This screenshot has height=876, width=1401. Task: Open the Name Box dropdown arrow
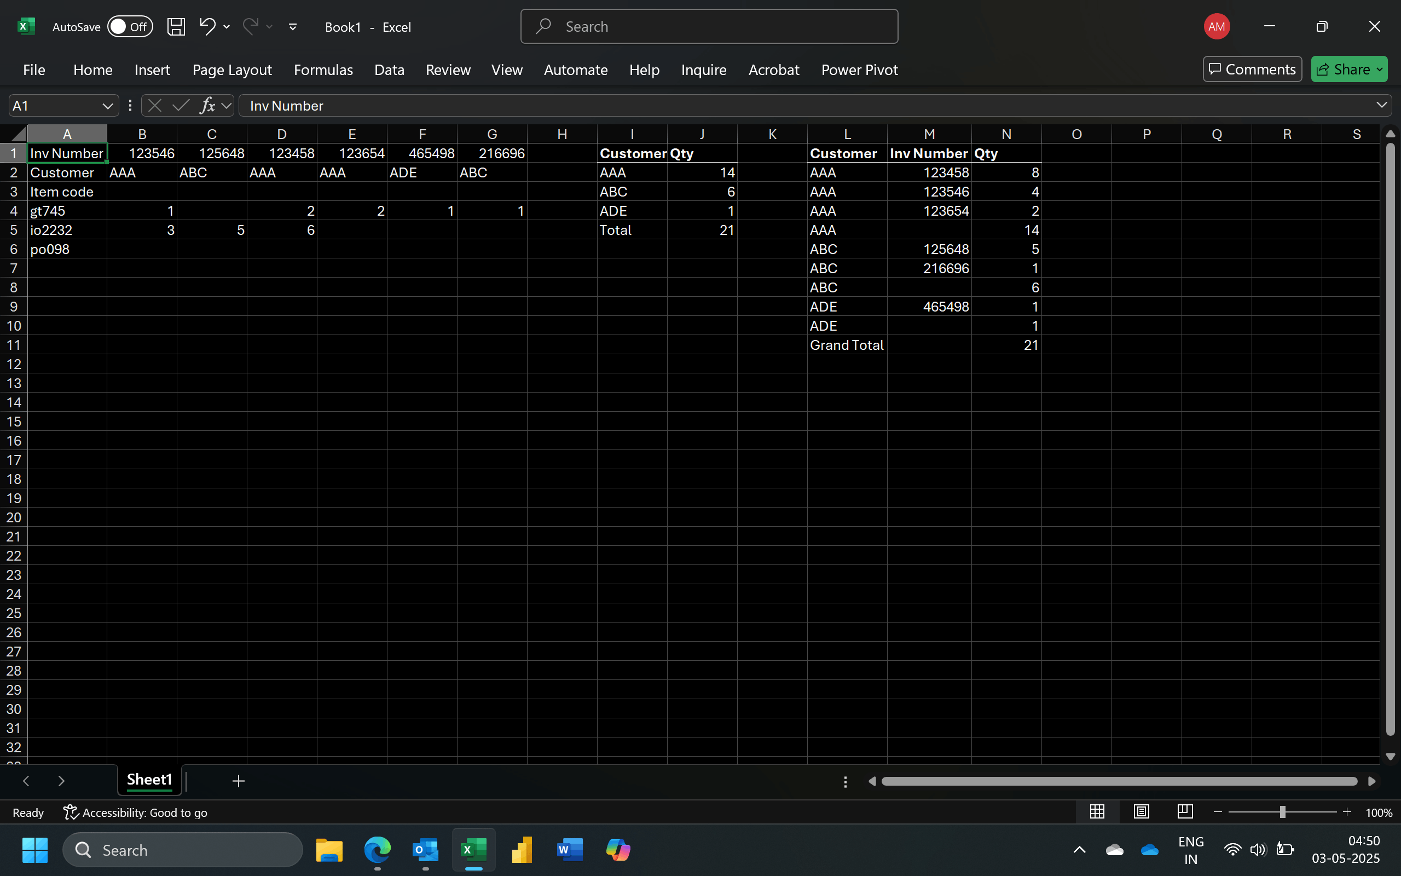pos(107,106)
